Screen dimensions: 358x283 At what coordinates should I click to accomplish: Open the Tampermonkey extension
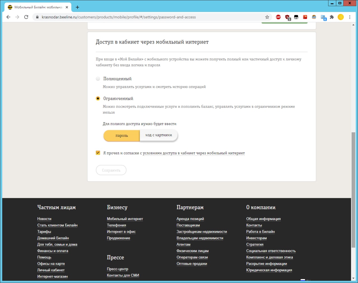click(x=296, y=17)
